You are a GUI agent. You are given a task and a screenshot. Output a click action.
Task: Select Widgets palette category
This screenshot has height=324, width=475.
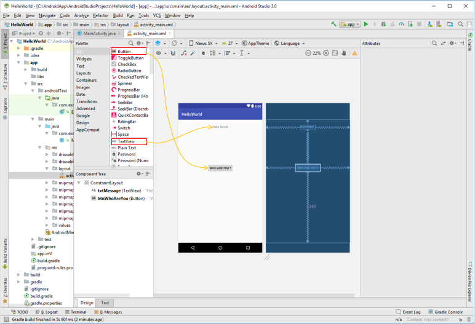84,59
